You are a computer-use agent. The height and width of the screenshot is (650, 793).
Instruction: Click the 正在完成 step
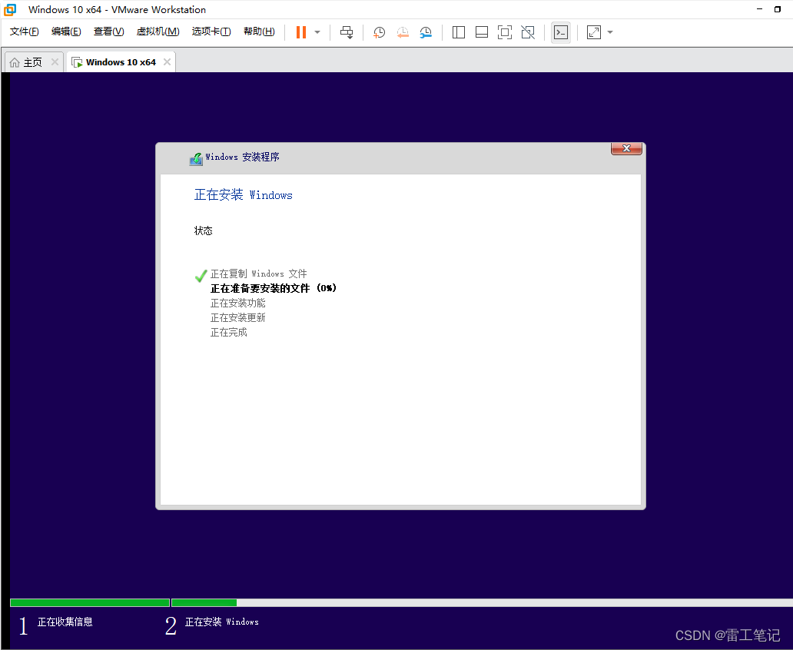228,333
